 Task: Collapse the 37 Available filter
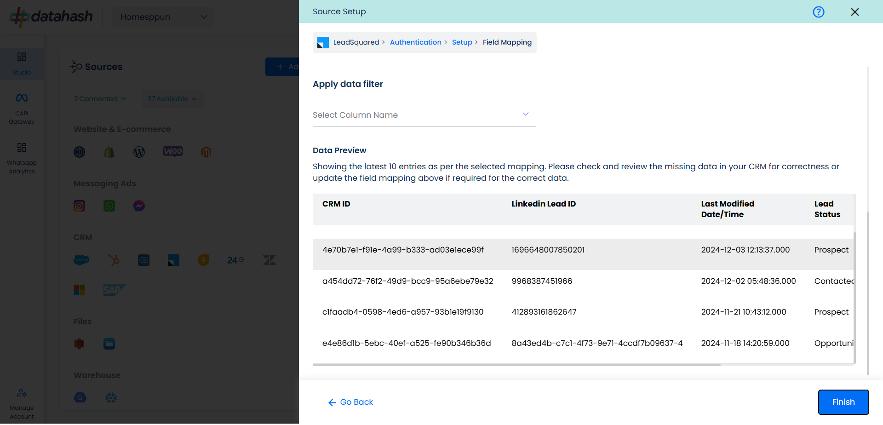[172, 99]
